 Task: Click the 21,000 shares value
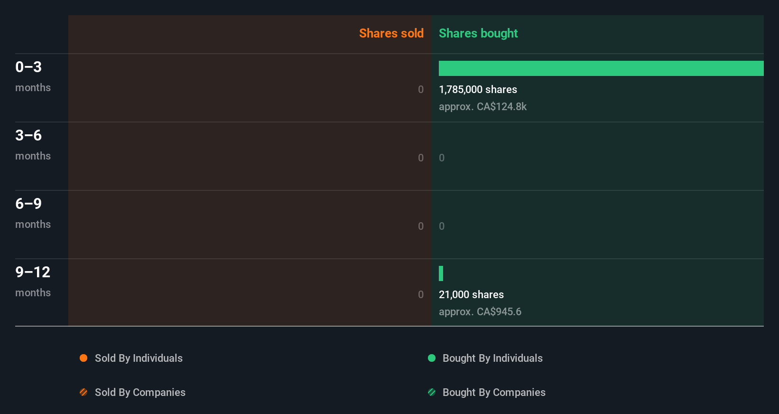click(x=471, y=294)
